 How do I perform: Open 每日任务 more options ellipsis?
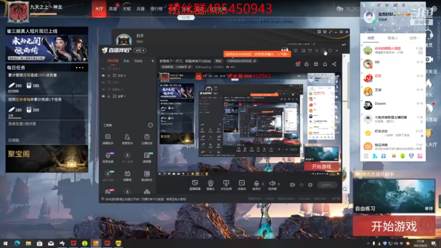pos(79,67)
